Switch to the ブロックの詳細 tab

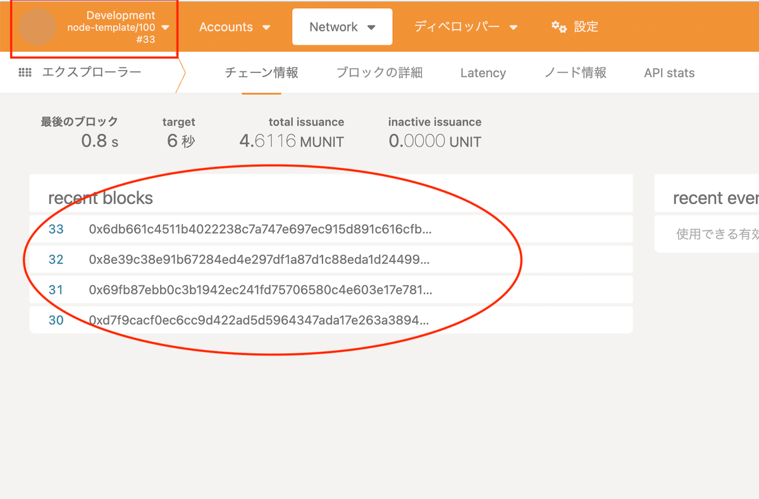click(x=379, y=73)
